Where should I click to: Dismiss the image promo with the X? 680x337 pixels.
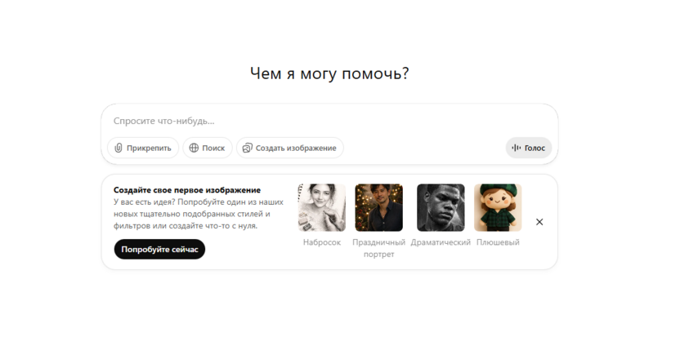tap(539, 222)
